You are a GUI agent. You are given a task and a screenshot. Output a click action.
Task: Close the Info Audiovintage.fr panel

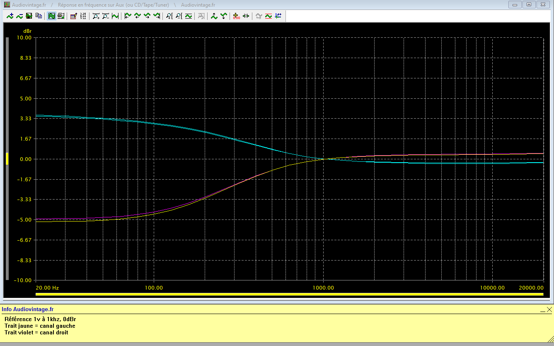(x=549, y=309)
